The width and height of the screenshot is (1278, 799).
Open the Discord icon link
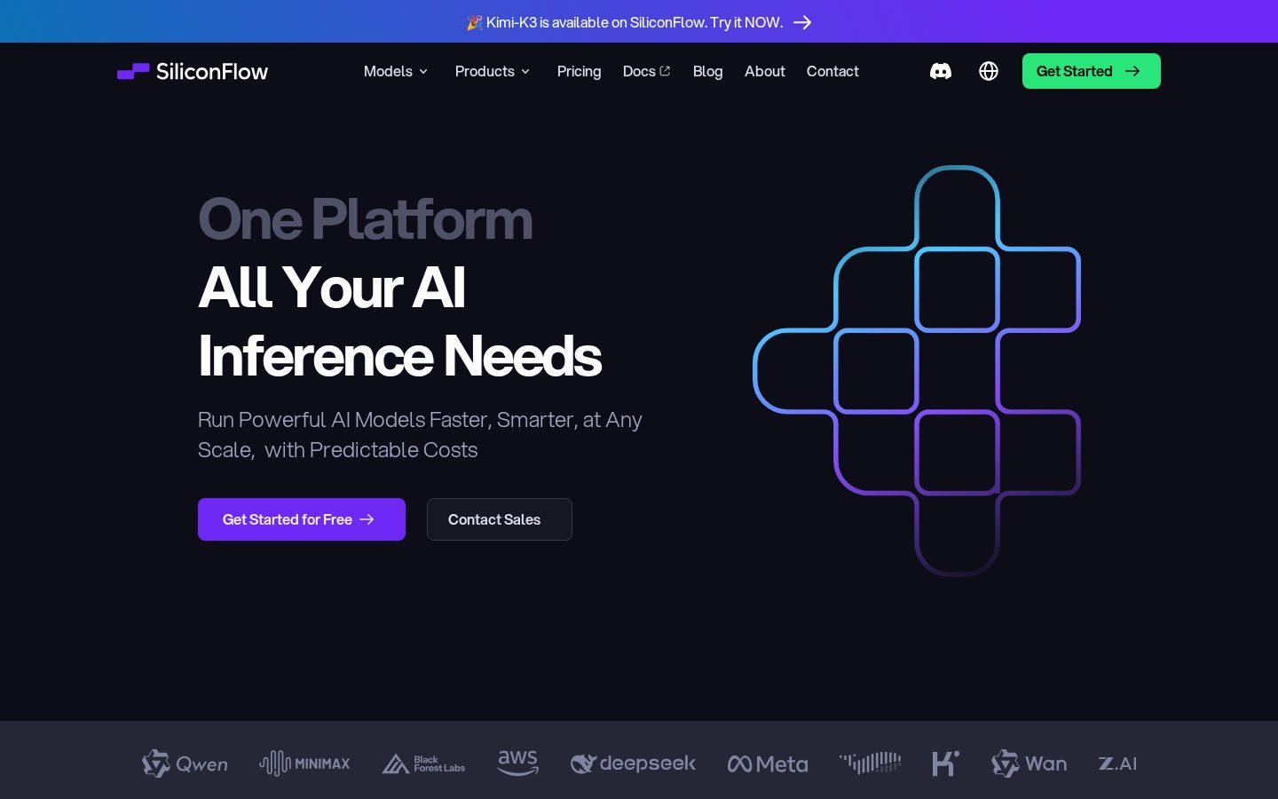click(x=941, y=71)
